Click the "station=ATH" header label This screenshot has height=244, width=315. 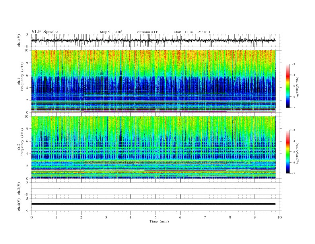(x=148, y=32)
